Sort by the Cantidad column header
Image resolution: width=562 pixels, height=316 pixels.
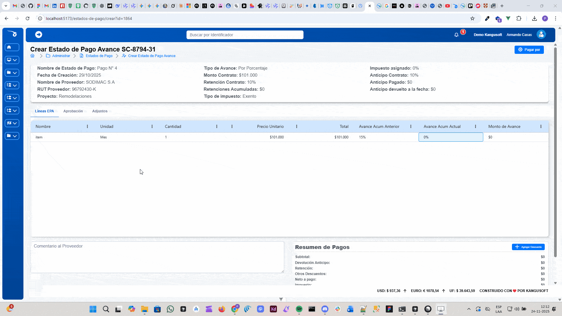point(173,126)
